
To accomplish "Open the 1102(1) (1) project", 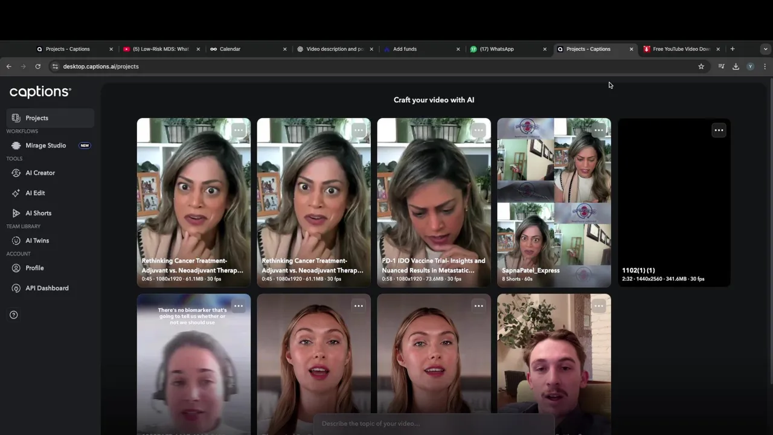I will [x=674, y=202].
